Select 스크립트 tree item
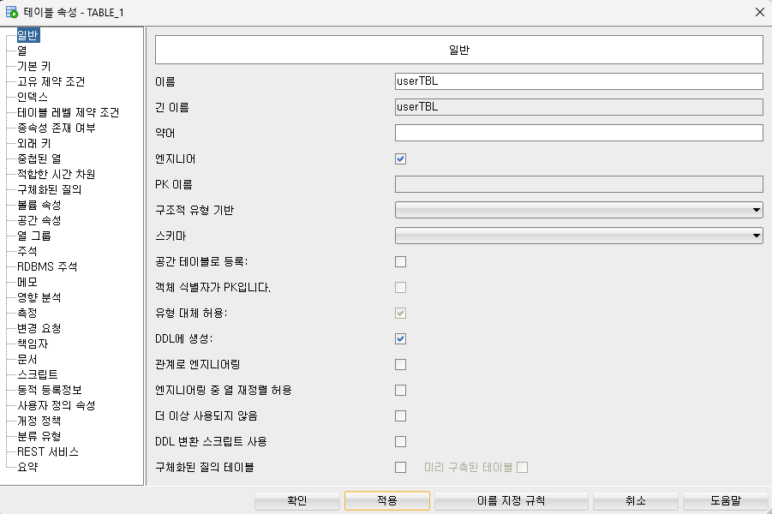The width and height of the screenshot is (772, 514). pyautogui.click(x=38, y=374)
